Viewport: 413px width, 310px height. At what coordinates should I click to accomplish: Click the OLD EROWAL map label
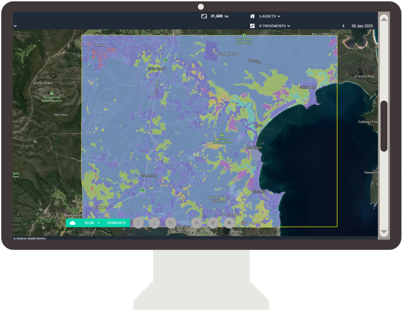(231, 215)
